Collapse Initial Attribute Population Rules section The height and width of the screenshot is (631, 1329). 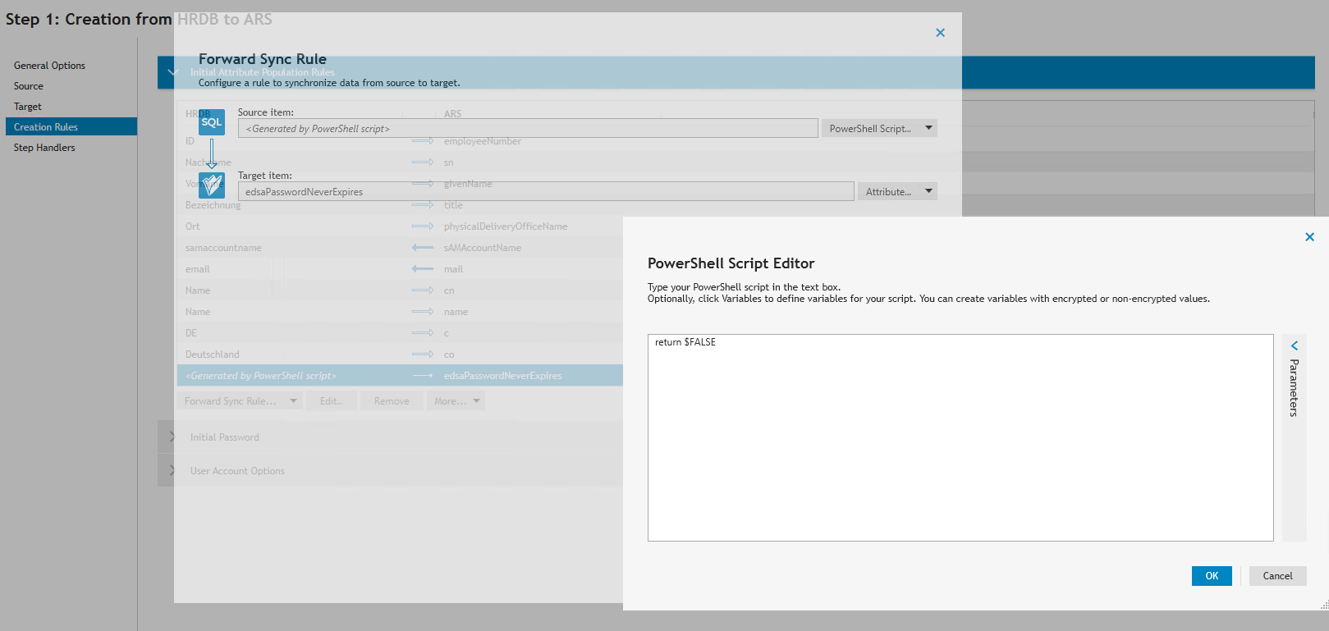172,72
